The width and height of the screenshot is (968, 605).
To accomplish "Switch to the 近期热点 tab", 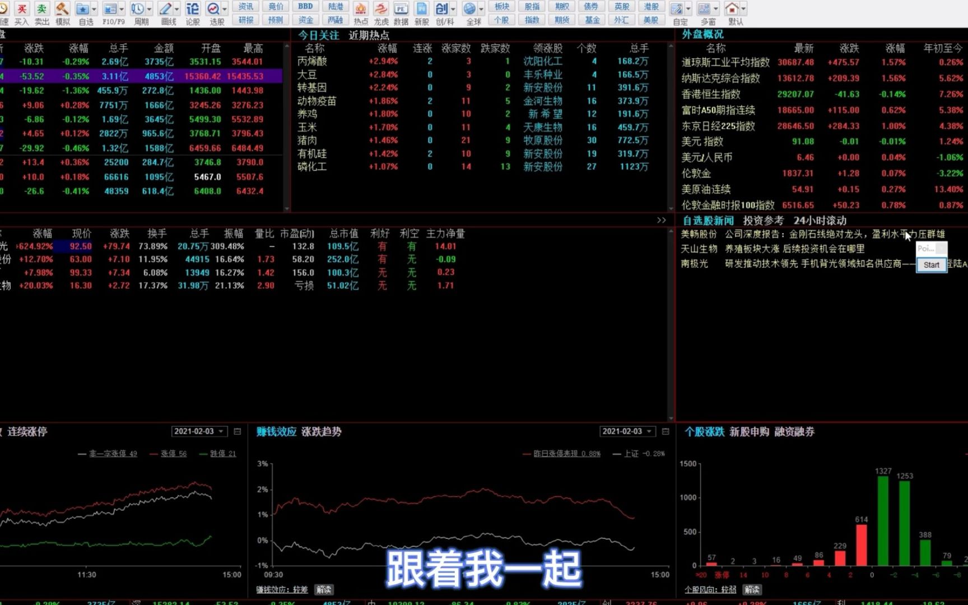I will pyautogui.click(x=369, y=35).
